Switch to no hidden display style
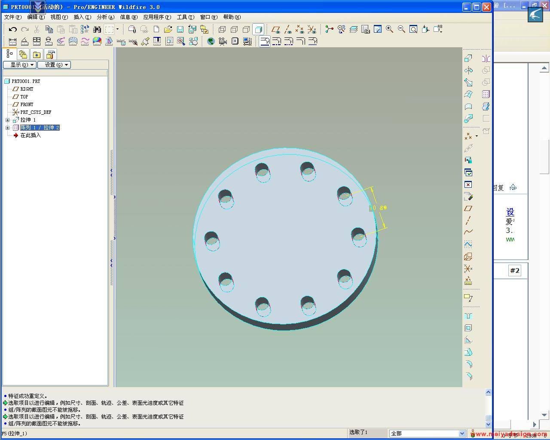Viewport: 550px width, 440px height. tap(246, 29)
